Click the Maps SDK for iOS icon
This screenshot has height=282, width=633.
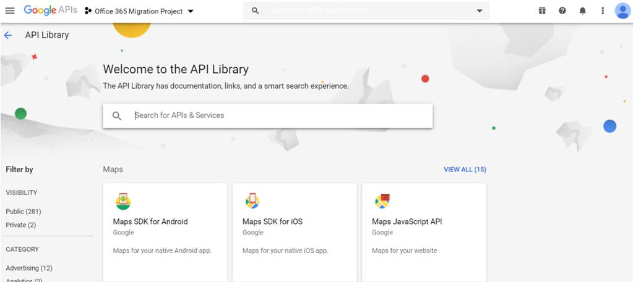[x=252, y=201]
